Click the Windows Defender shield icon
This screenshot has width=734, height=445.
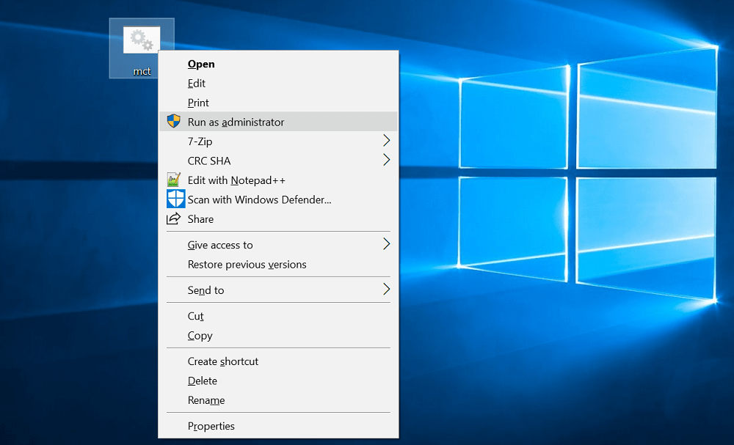[x=176, y=199]
